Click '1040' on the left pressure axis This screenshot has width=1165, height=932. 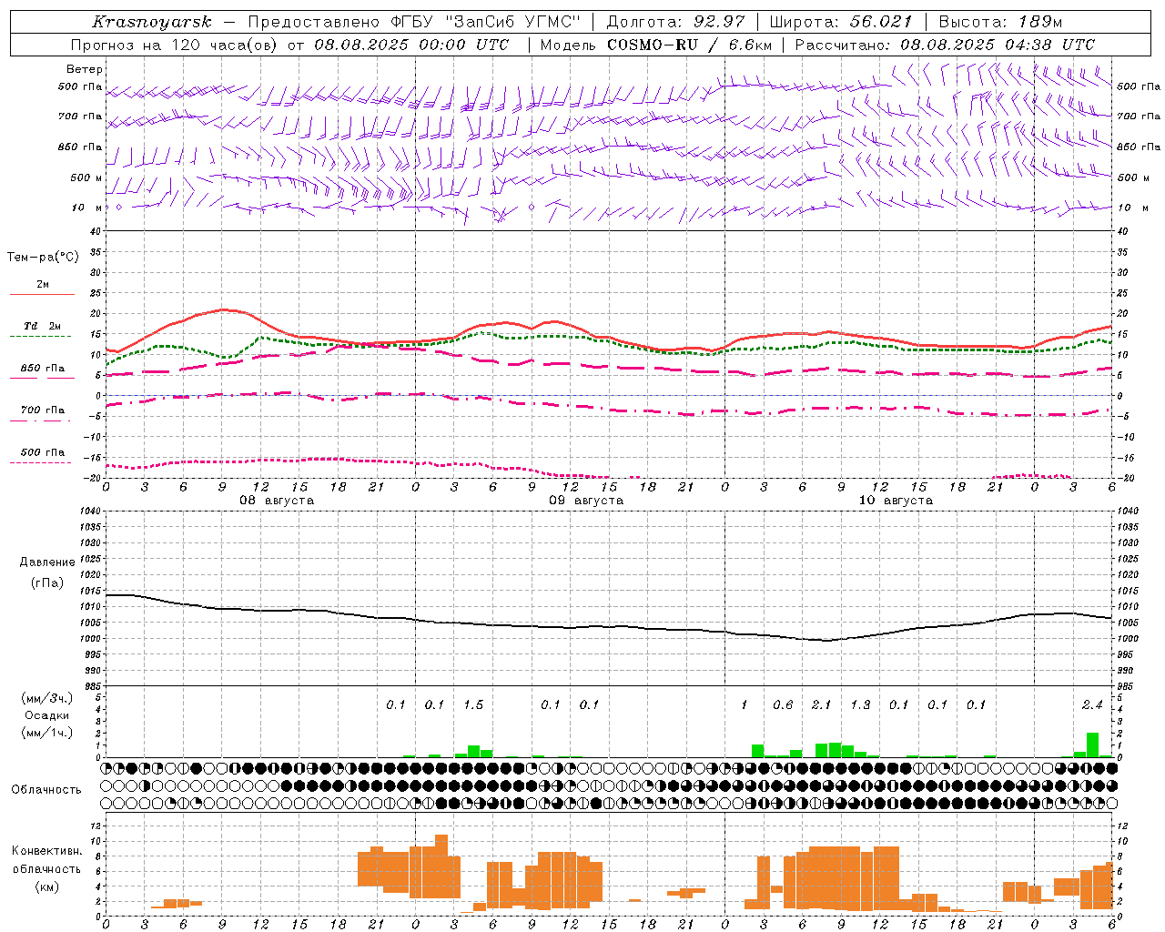[x=91, y=512]
